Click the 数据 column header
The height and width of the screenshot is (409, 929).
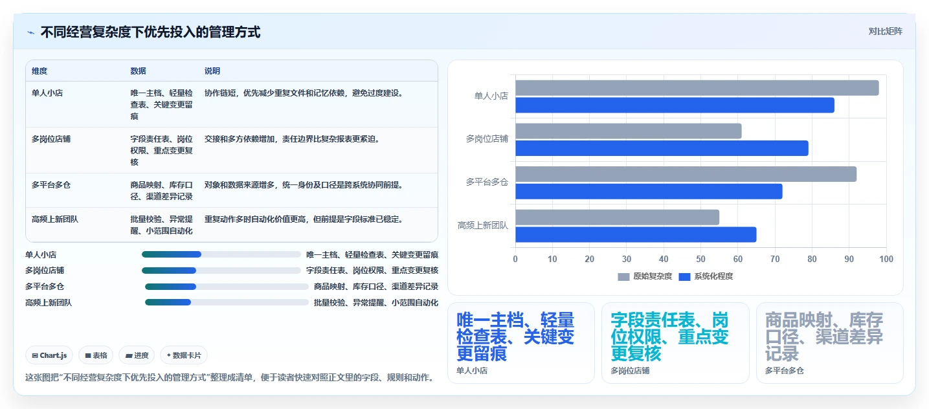[138, 71]
